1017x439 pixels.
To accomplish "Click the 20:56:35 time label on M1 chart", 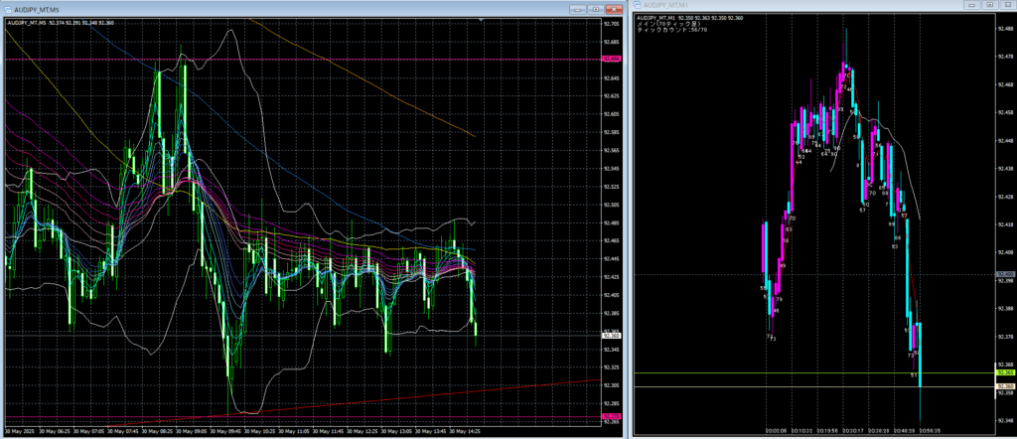I will click(931, 430).
